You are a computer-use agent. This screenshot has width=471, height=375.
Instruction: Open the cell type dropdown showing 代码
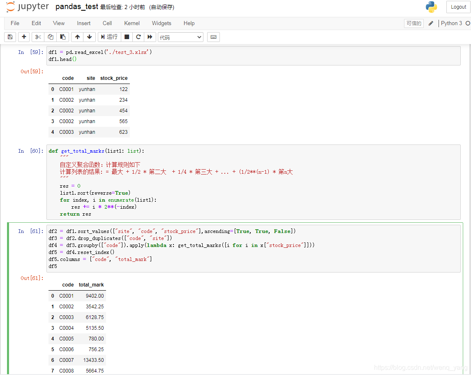tap(180, 37)
